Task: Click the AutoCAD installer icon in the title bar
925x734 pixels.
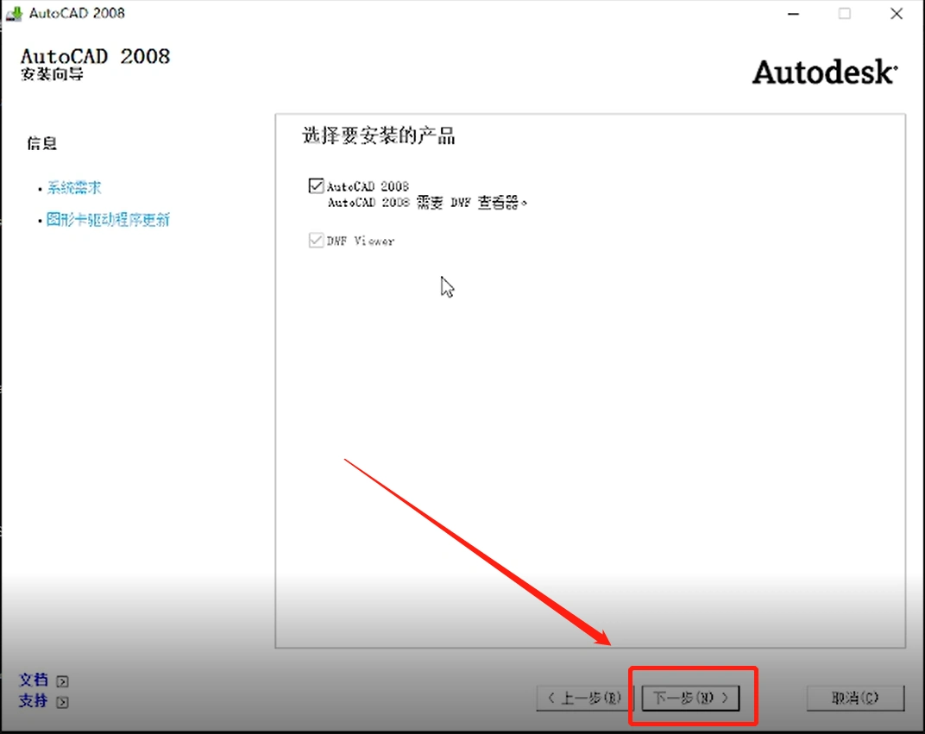Action: point(14,13)
